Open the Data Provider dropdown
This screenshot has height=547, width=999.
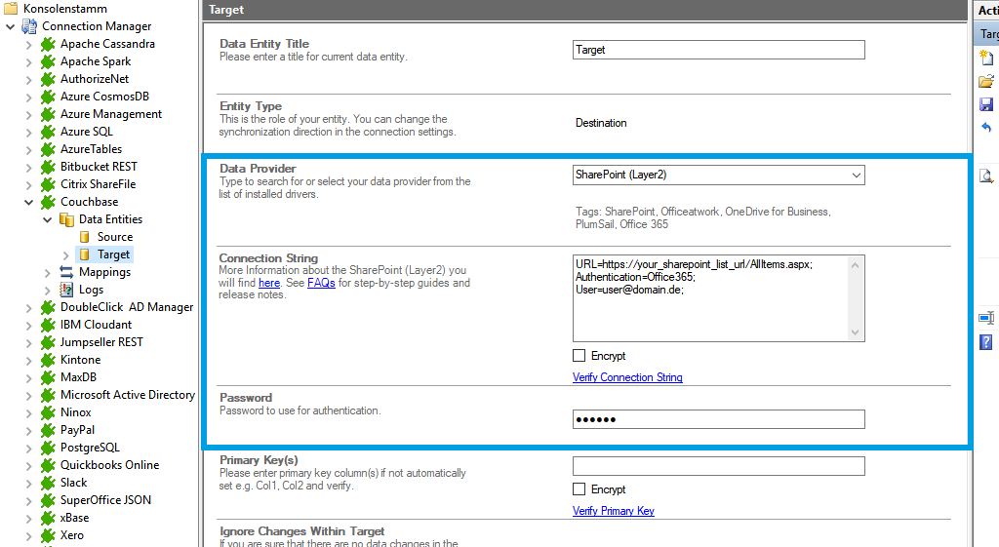tap(856, 176)
